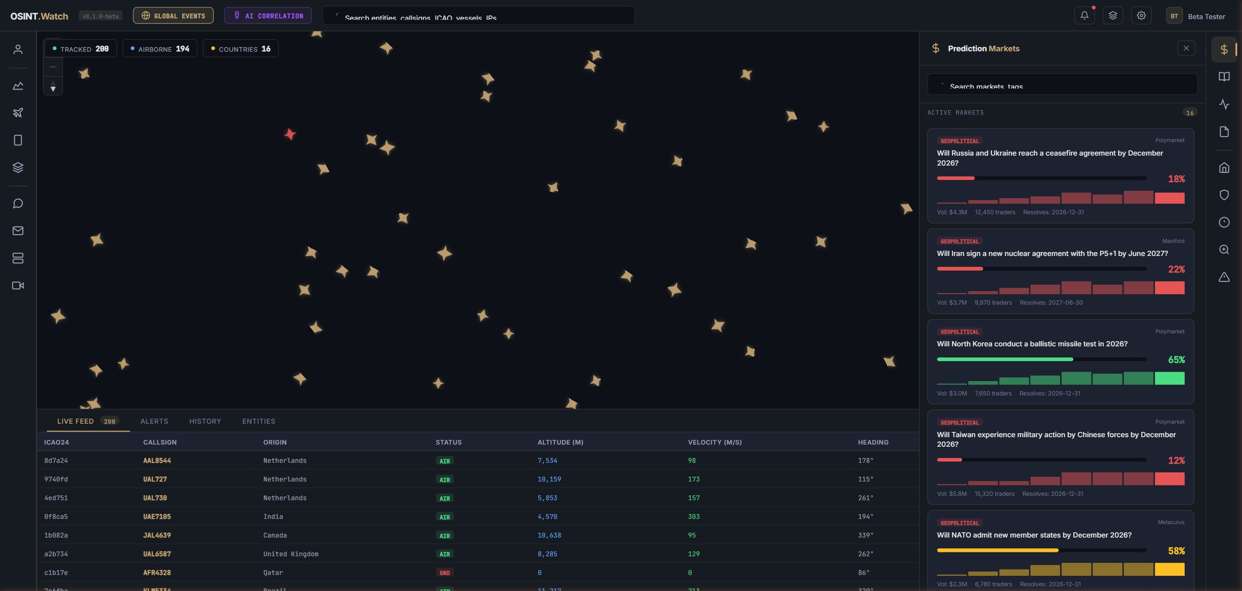Select the chat bubble icon in left sidebar
Viewport: 1242px width, 591px height.
18,203
